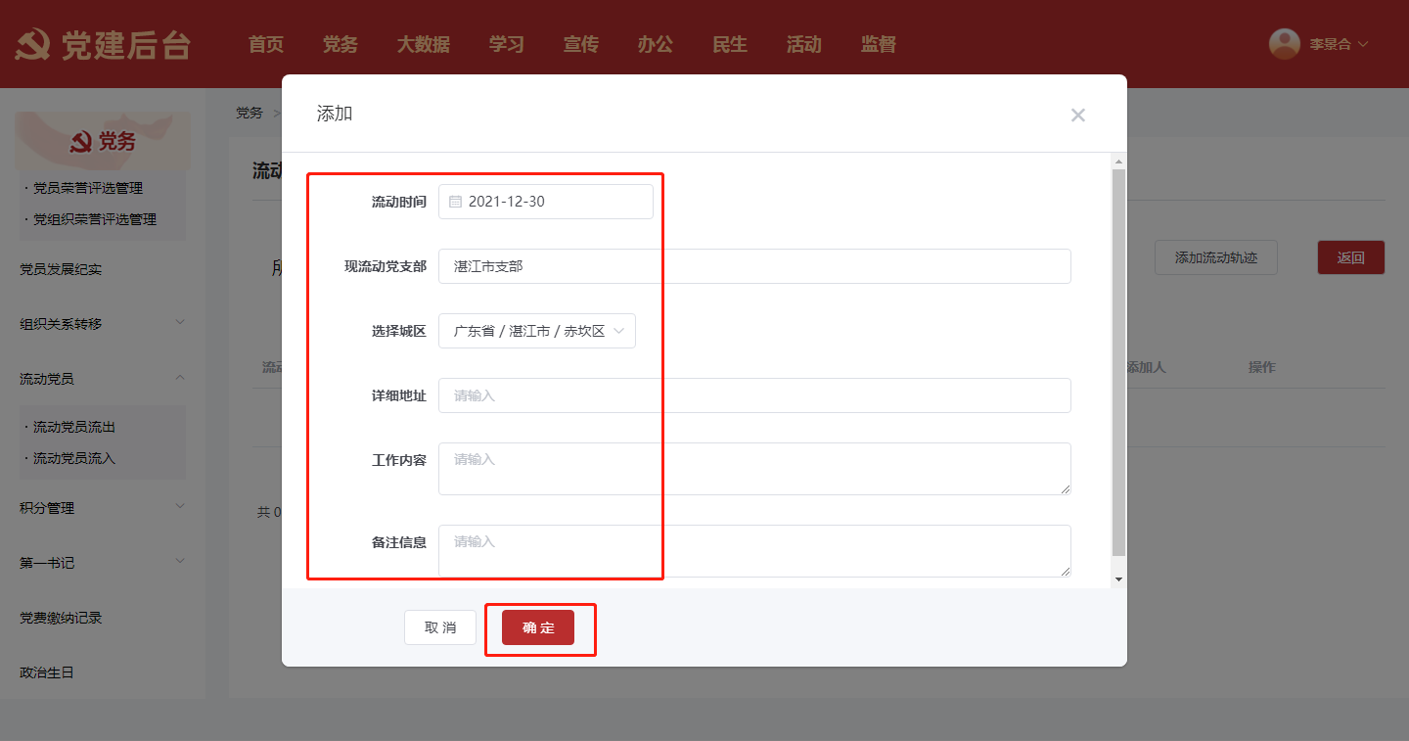Screen dimensions: 1409x741
Task: Close the 添加 dialog with X icon
Action: pyautogui.click(x=1077, y=115)
